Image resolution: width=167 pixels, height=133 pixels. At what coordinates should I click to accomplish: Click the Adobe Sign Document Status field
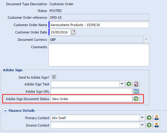[91, 99]
